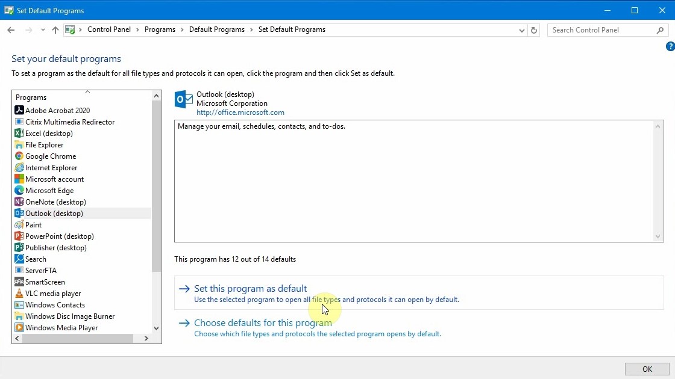Click programs list vertical scrollbar down arrow

point(156,328)
